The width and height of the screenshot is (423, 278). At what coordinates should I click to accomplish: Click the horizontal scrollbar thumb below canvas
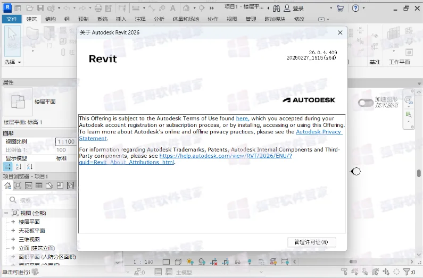point(353,262)
